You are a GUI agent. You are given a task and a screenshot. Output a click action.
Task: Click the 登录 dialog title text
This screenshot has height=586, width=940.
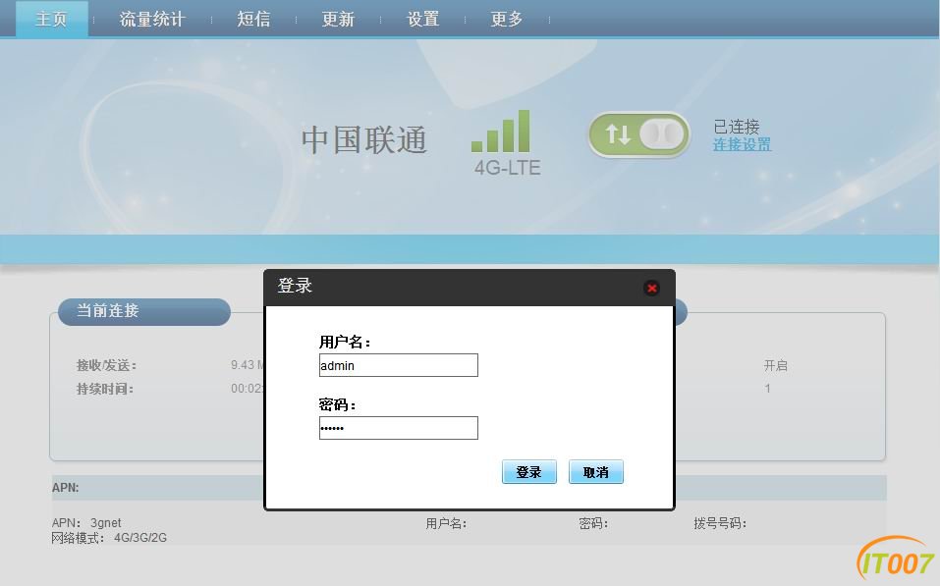coord(295,286)
